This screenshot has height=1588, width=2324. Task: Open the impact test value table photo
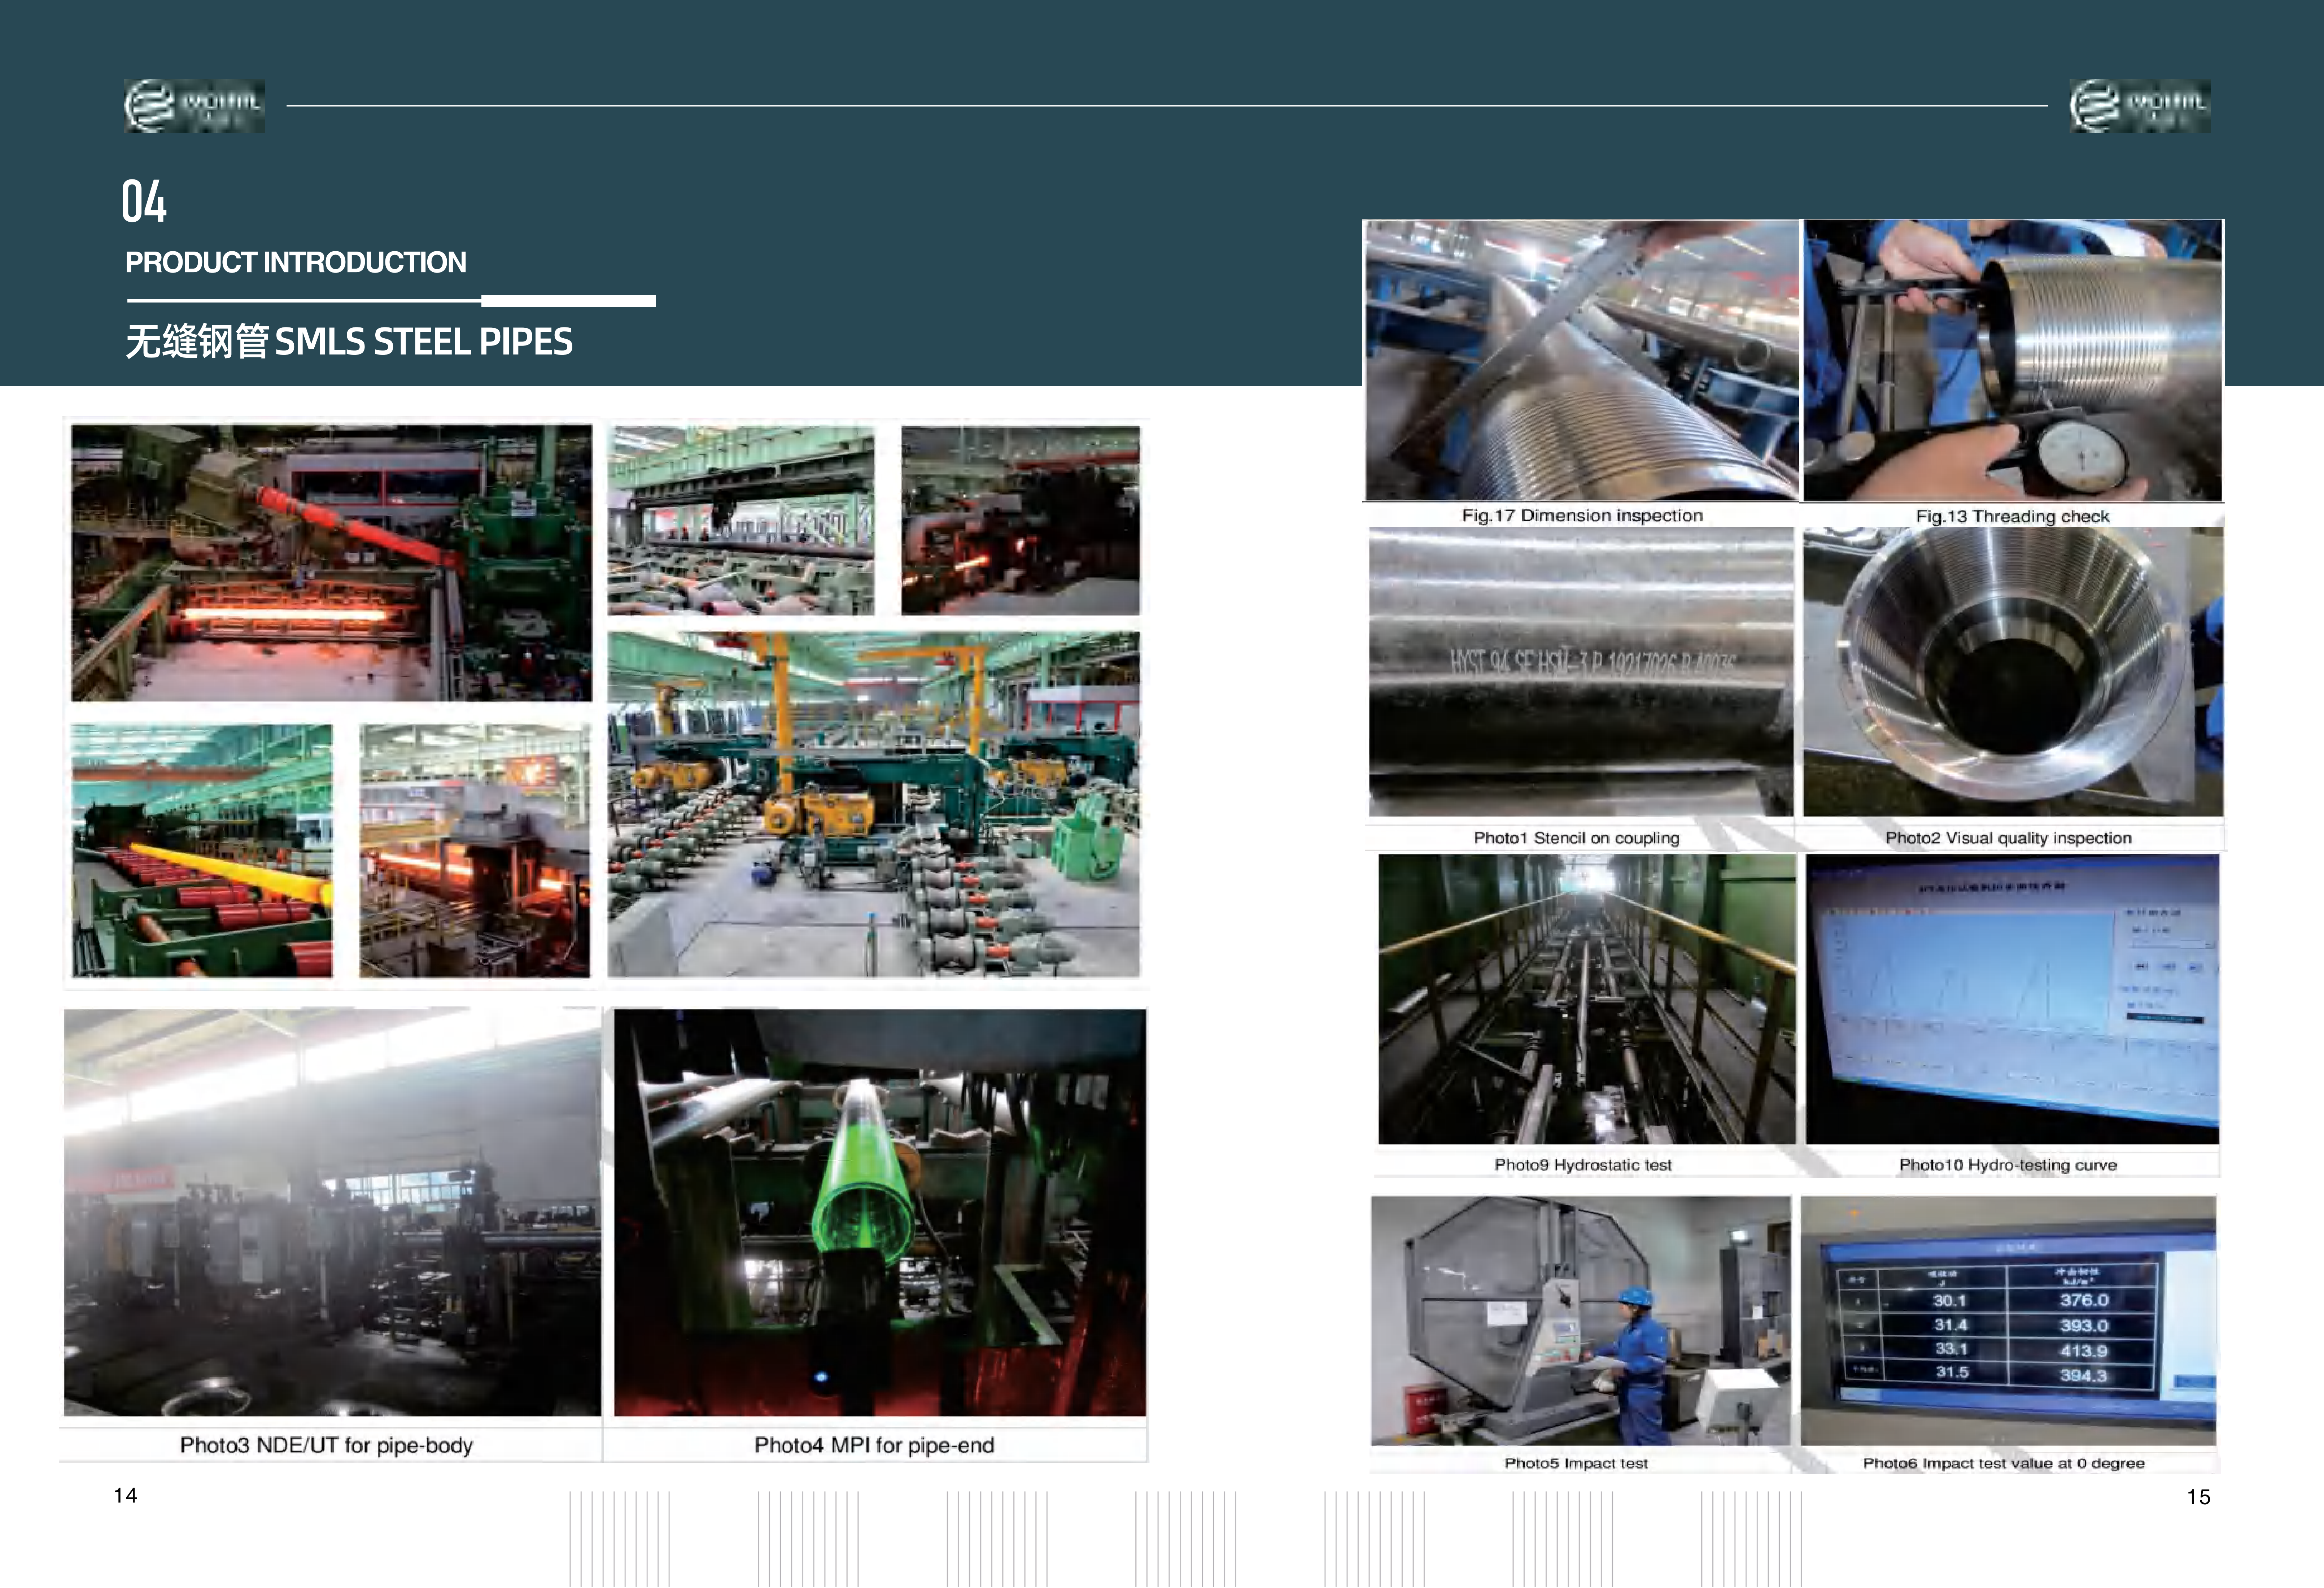2008,1321
